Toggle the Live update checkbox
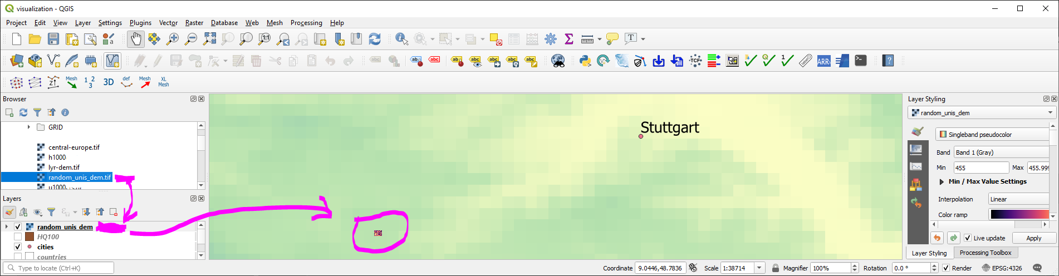The image size is (1059, 276). tap(968, 238)
